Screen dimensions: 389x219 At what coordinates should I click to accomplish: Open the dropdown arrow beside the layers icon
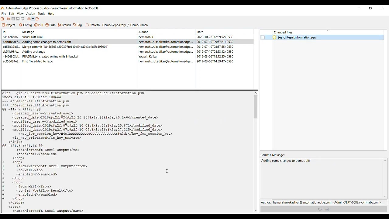pos(33,19)
